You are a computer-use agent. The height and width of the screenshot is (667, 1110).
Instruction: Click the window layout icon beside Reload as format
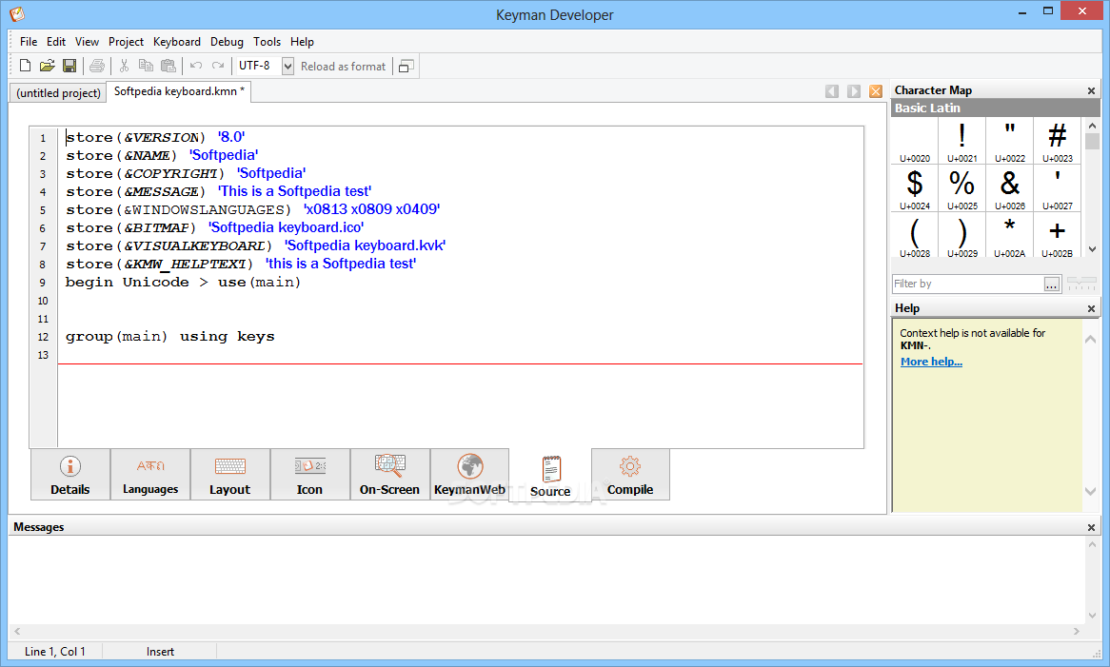click(406, 66)
